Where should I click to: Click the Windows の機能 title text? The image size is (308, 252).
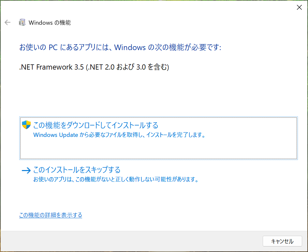pos(50,23)
